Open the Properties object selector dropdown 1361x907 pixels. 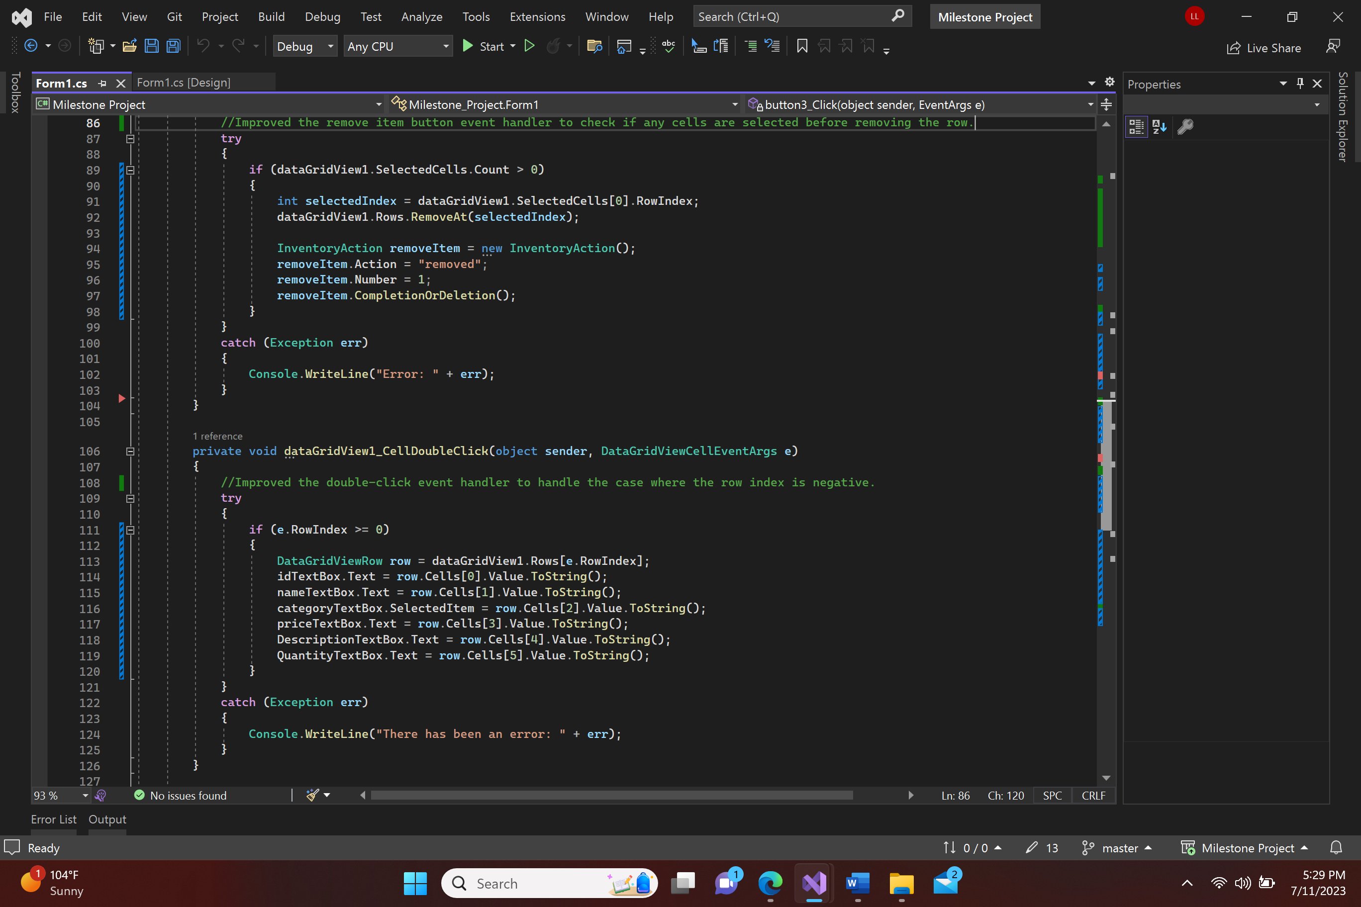pos(1226,105)
